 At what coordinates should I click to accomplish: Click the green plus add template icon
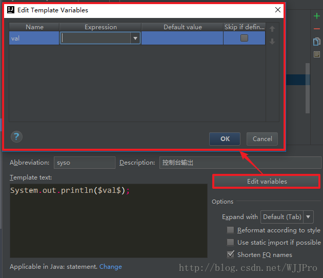point(316,16)
